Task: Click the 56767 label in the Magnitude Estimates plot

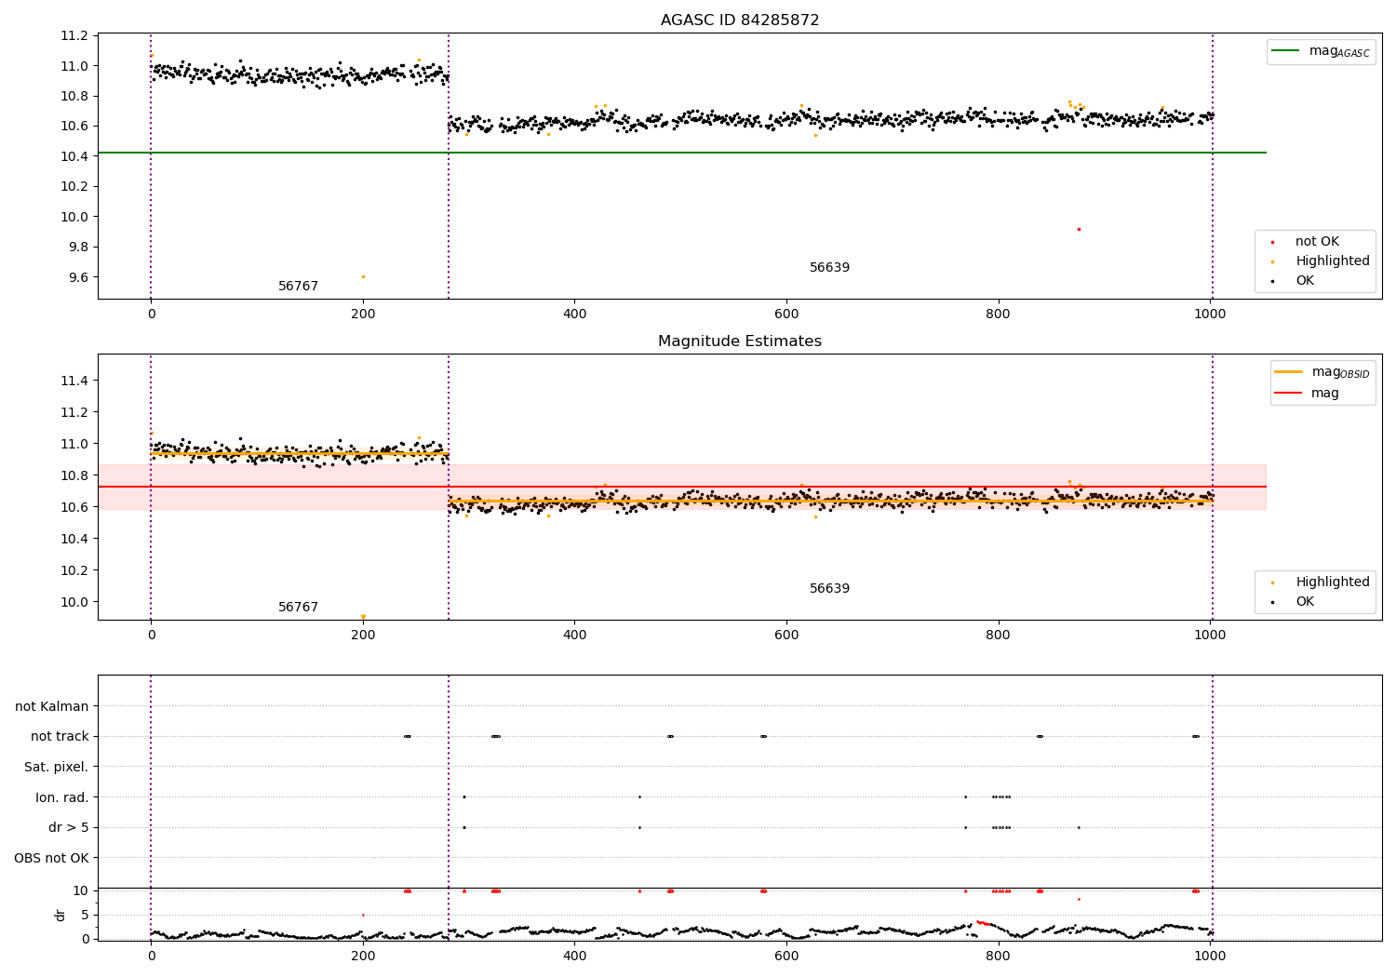Action: point(298,608)
